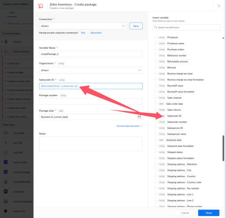This screenshot has height=218, width=226.
Task: Insert the Refundable amount variable
Action: (x=177, y=62)
